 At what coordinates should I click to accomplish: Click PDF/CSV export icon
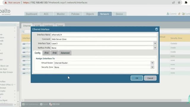click(55, 104)
